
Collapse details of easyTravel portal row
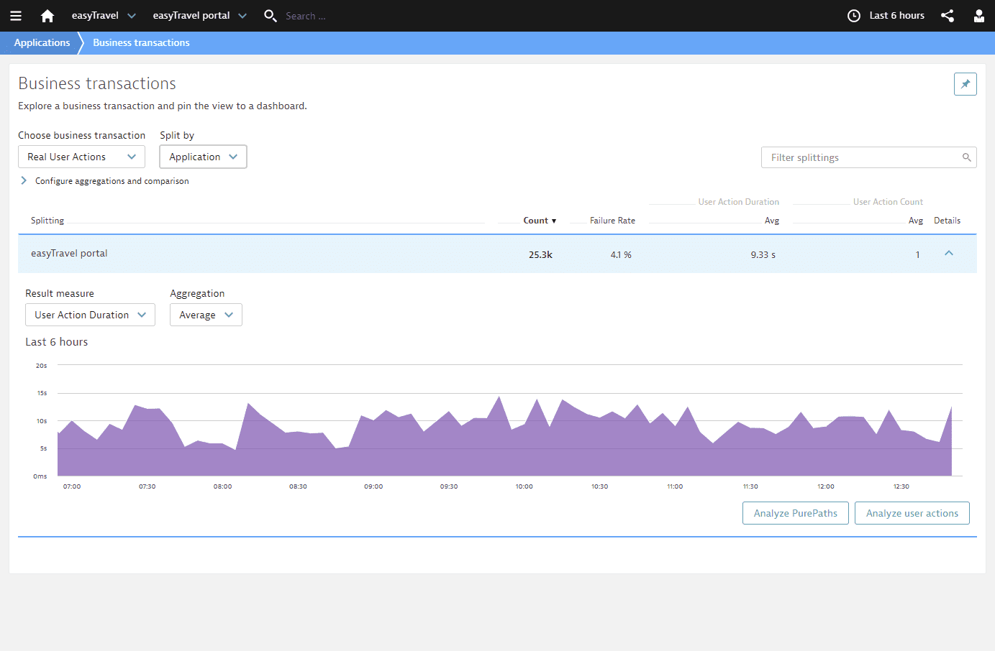tap(949, 253)
